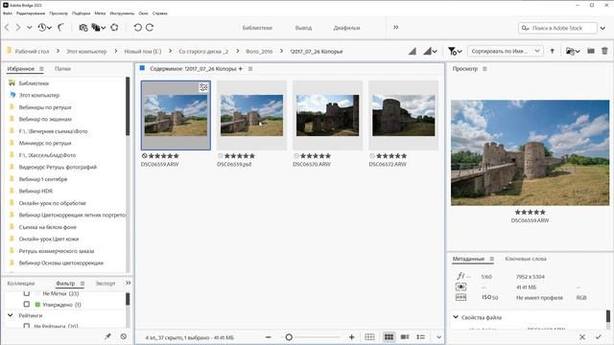Switch to list view icon

click(x=421, y=337)
